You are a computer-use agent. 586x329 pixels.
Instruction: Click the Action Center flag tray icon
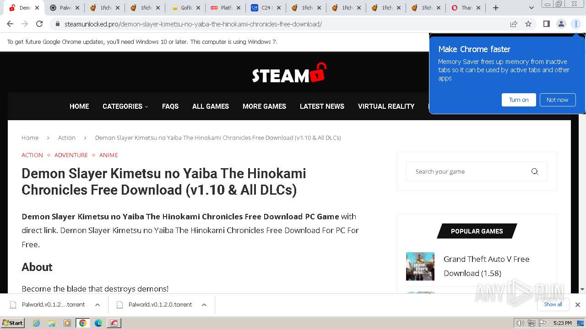[543, 323]
